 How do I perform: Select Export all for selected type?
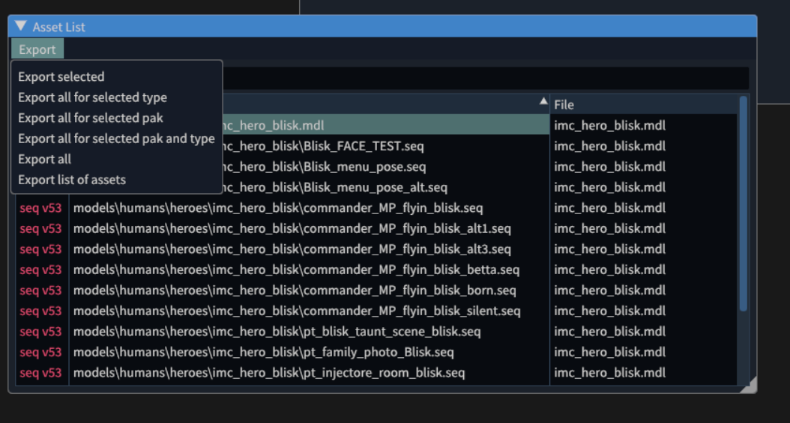(92, 97)
